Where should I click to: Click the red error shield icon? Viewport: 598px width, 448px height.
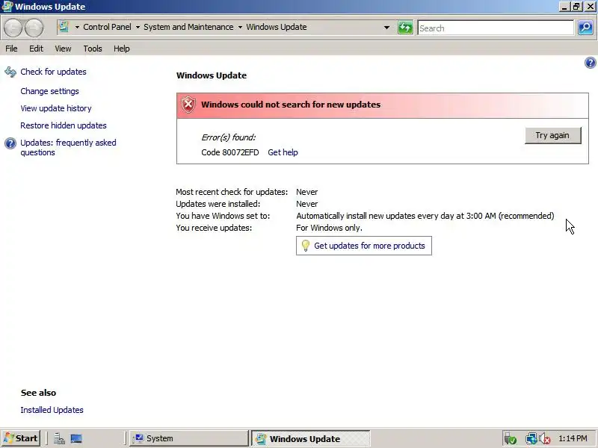click(188, 105)
